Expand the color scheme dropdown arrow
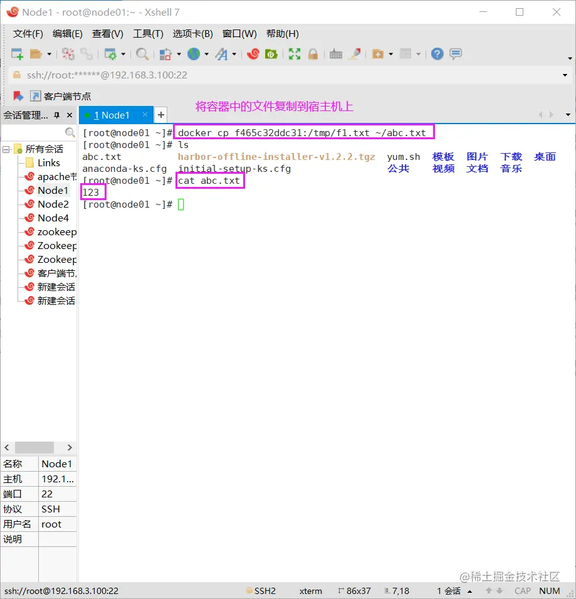 [x=179, y=54]
